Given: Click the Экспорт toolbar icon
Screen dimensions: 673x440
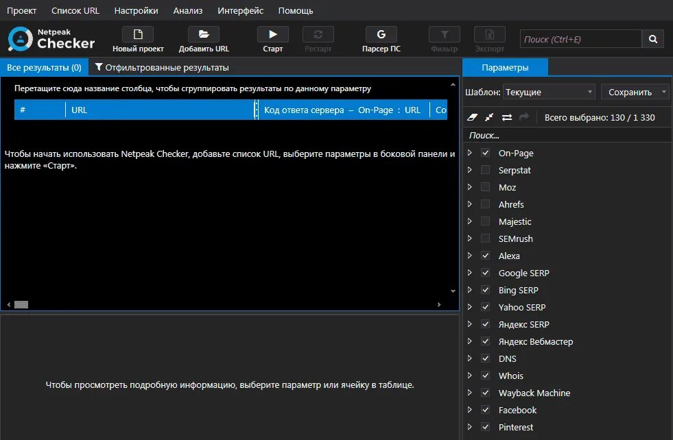Looking at the screenshot, I should click(x=489, y=34).
